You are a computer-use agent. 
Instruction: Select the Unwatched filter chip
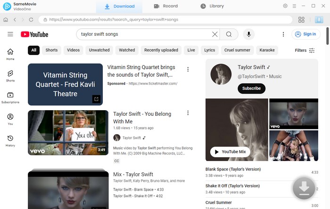pos(99,50)
